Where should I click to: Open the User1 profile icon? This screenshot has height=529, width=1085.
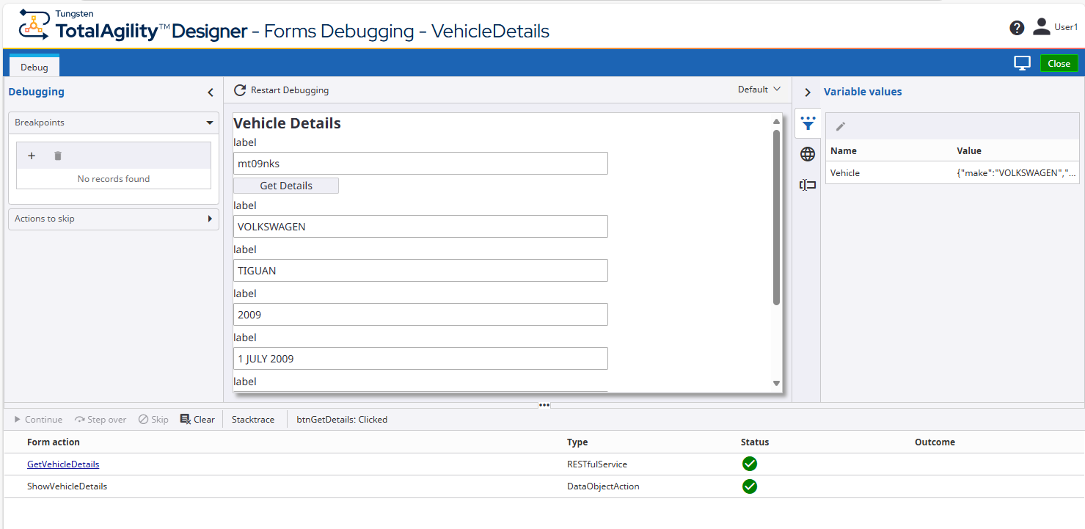[1041, 27]
